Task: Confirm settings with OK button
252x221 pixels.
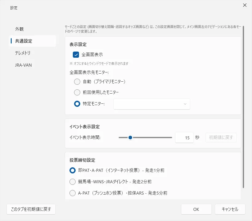Action: (196, 209)
